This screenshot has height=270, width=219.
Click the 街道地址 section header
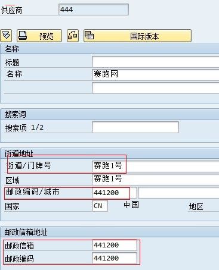click(19, 153)
